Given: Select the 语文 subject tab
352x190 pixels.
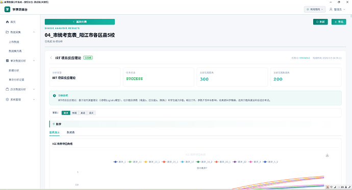Looking at the screenshot, I should pyautogui.click(x=91, y=113).
